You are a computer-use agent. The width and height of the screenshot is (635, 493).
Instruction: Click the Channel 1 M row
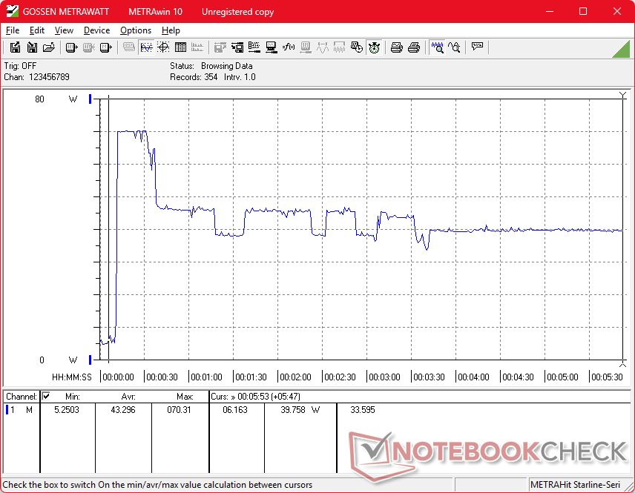point(21,409)
